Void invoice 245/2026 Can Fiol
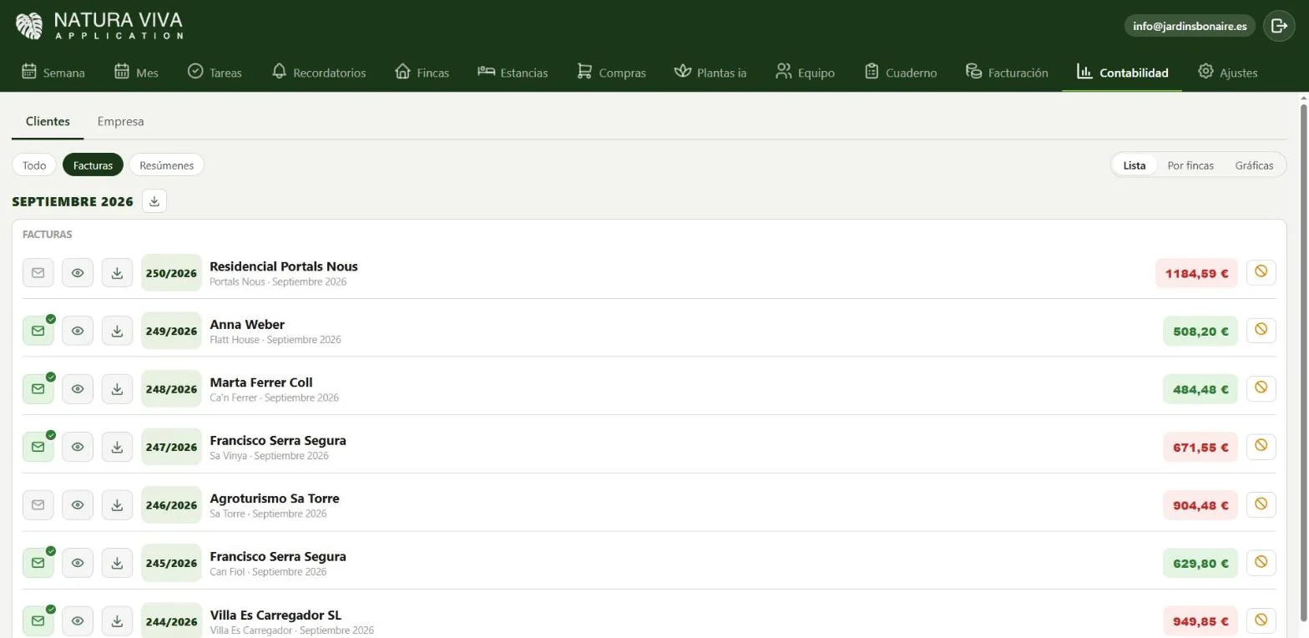The image size is (1309, 638). 1261,562
